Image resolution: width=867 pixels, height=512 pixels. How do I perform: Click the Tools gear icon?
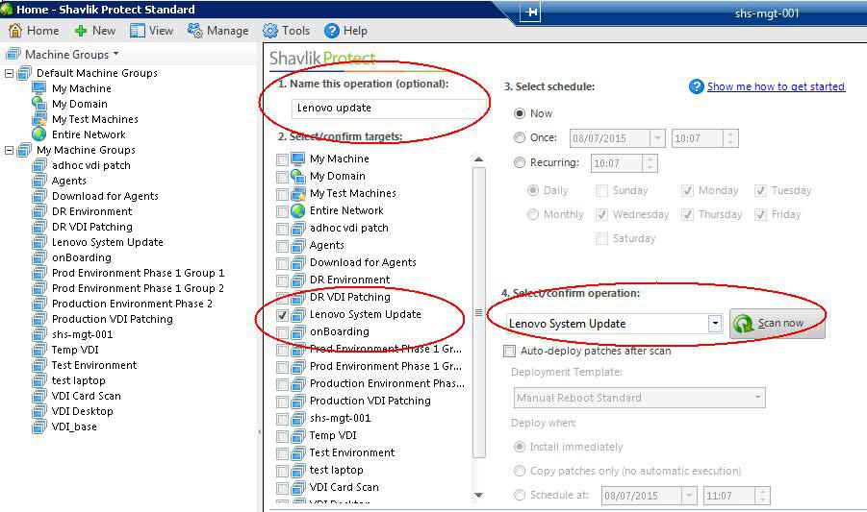click(x=270, y=31)
